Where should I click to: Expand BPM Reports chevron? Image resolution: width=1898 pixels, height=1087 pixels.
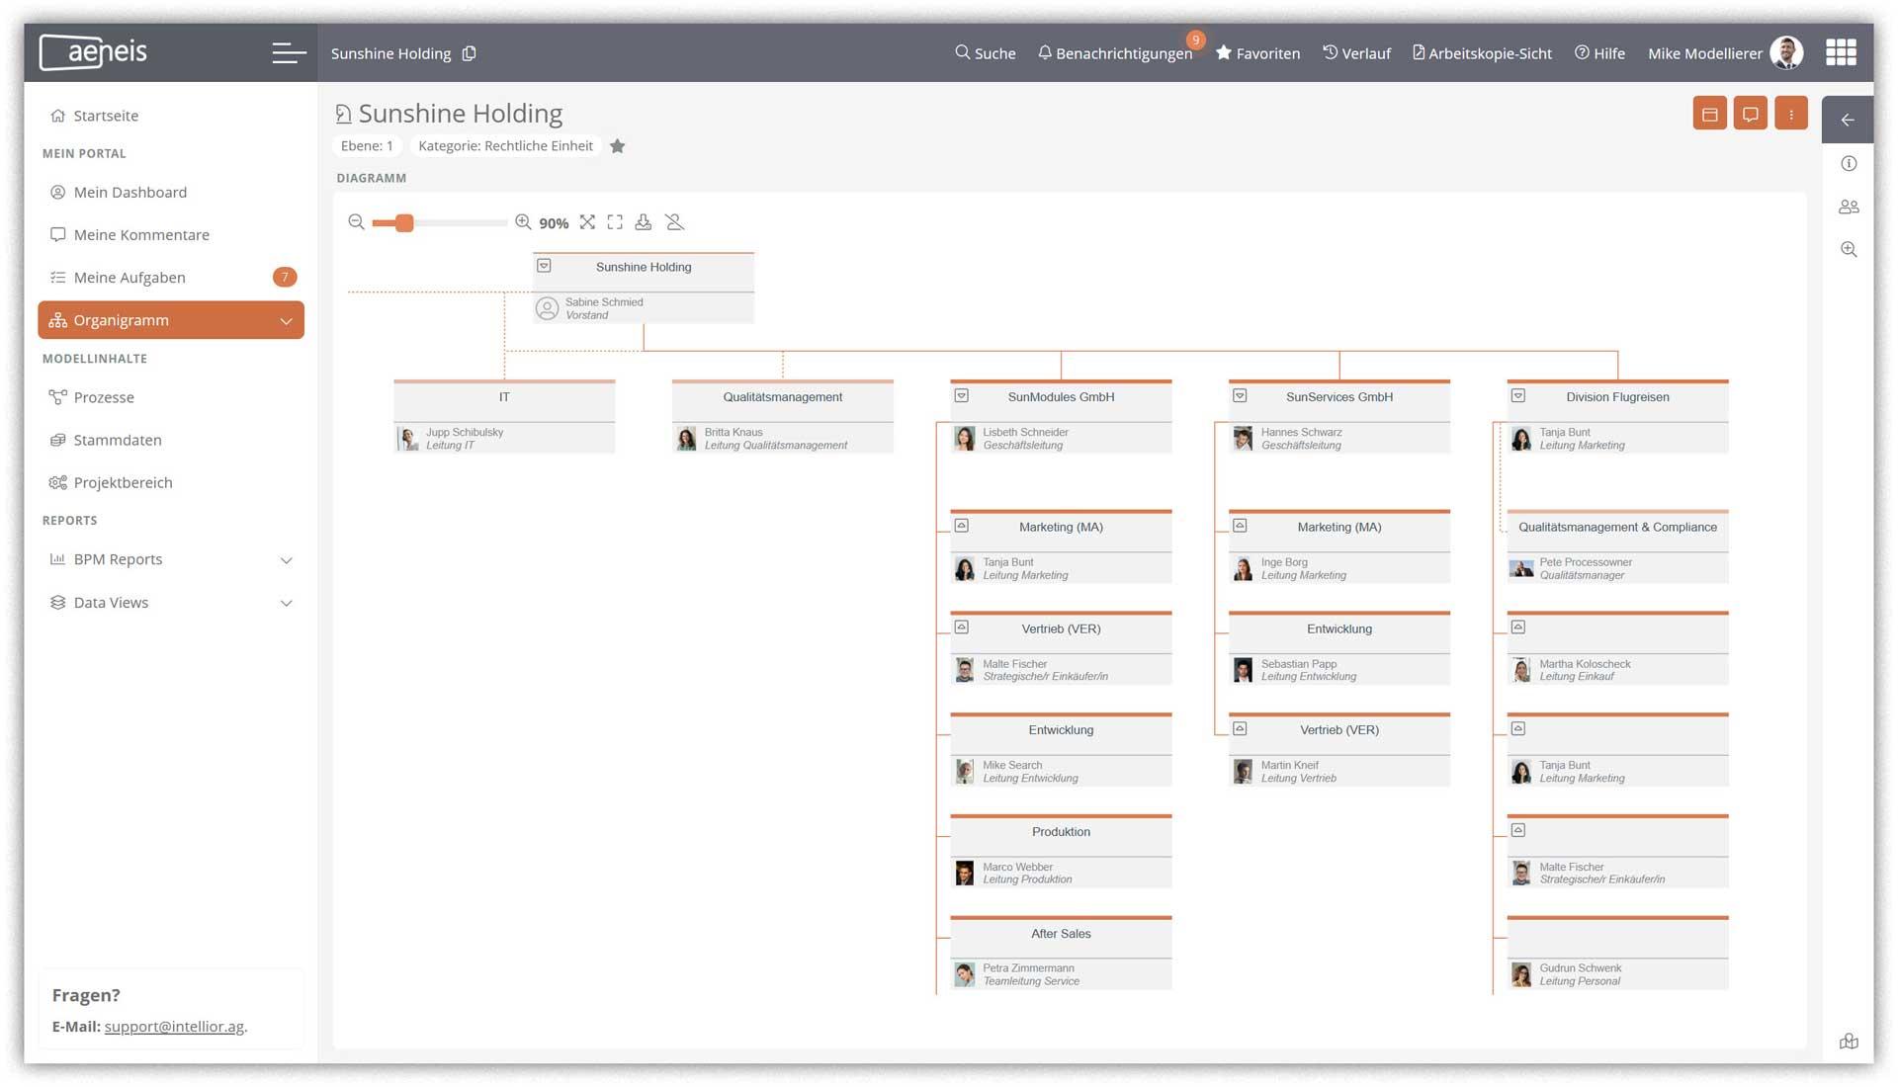pyautogui.click(x=287, y=560)
